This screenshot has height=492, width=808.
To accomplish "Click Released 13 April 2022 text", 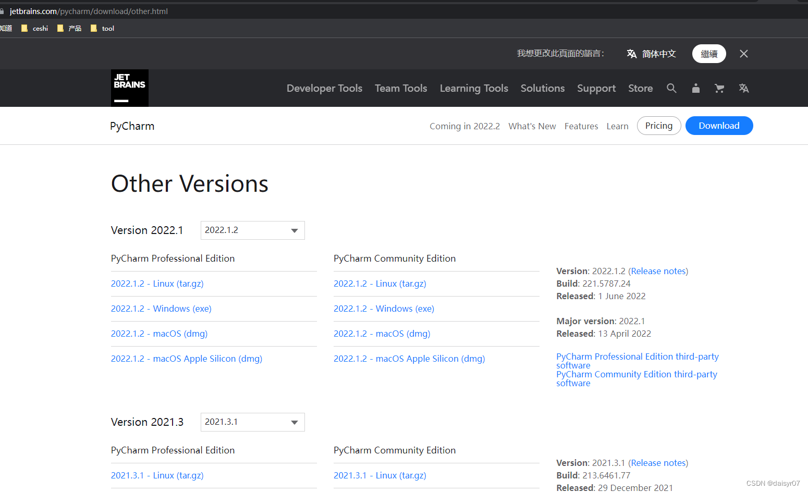I will pyautogui.click(x=604, y=334).
